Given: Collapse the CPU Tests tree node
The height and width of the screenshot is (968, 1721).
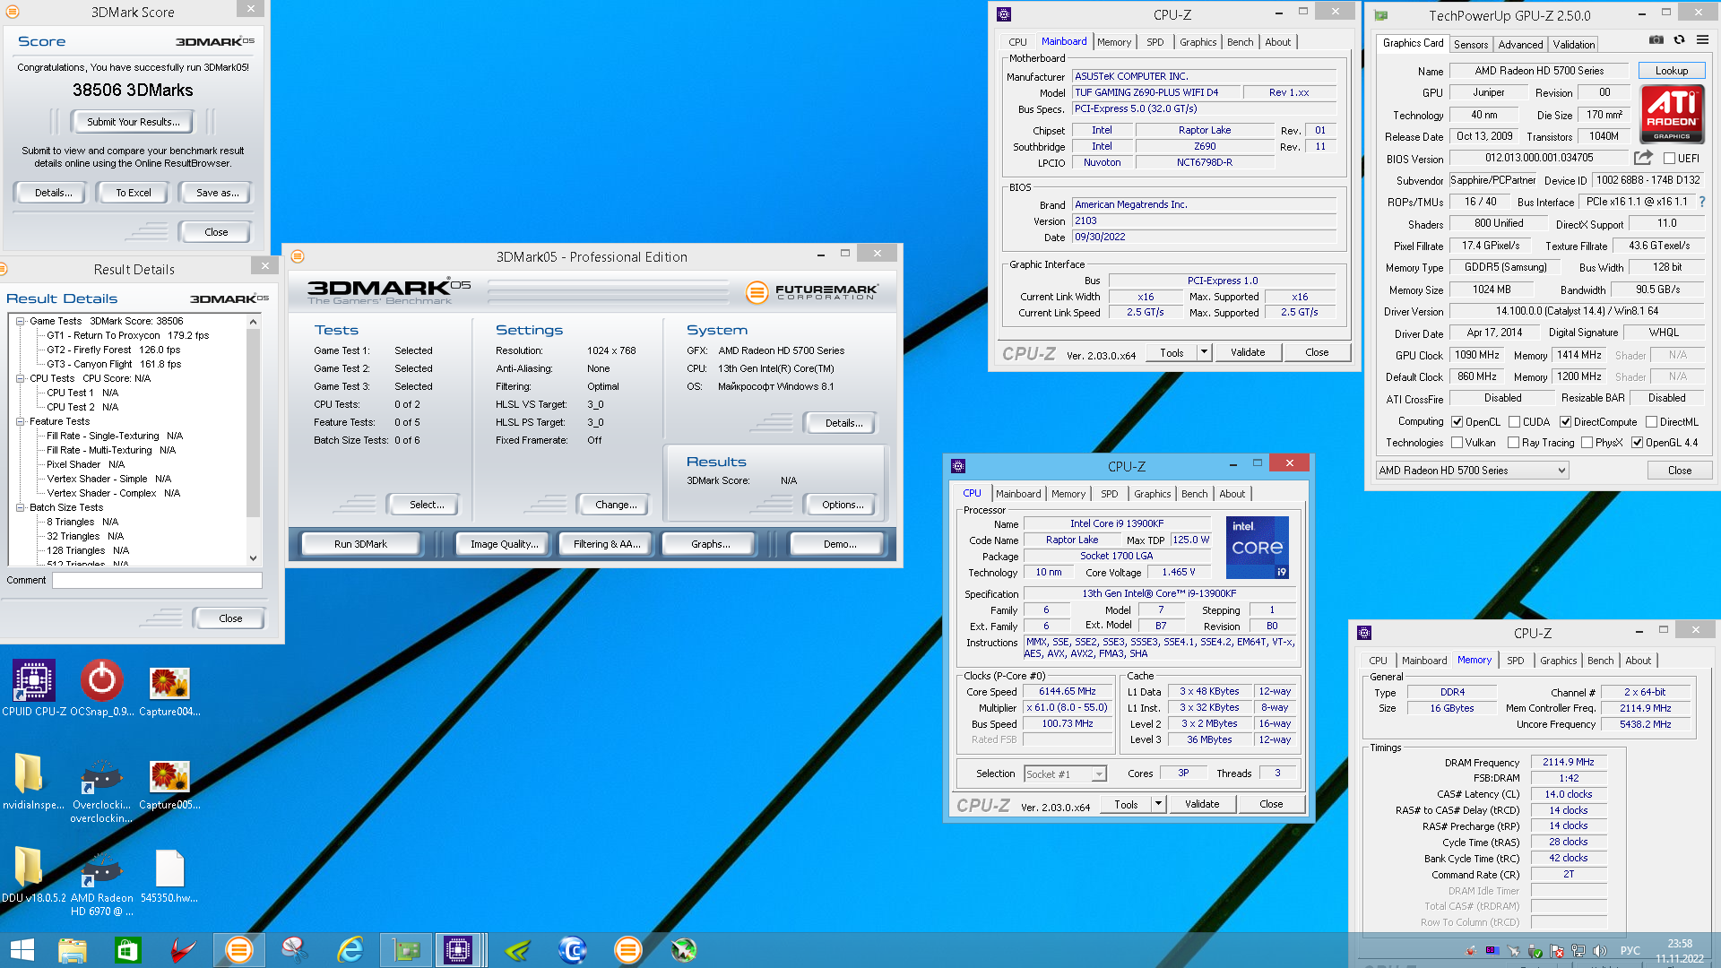Looking at the screenshot, I should click(21, 378).
